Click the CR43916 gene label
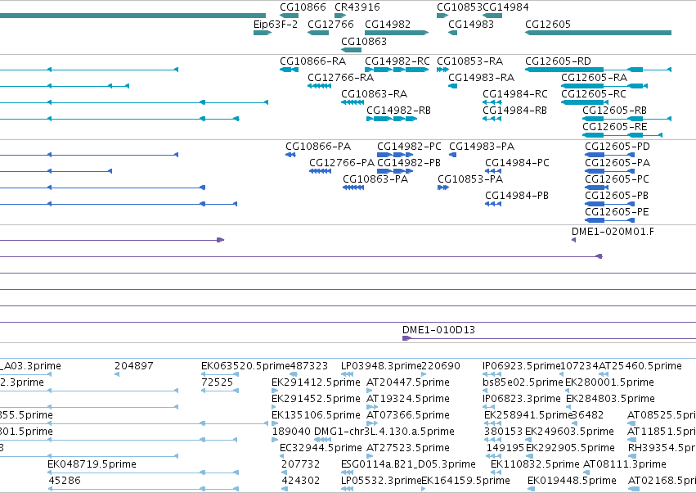The image size is (696, 493). 357,7
